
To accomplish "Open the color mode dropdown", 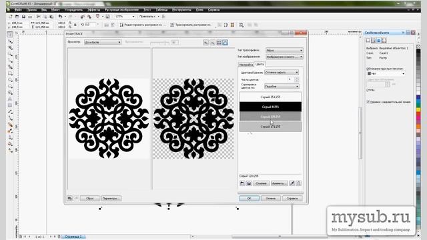I will (282, 73).
